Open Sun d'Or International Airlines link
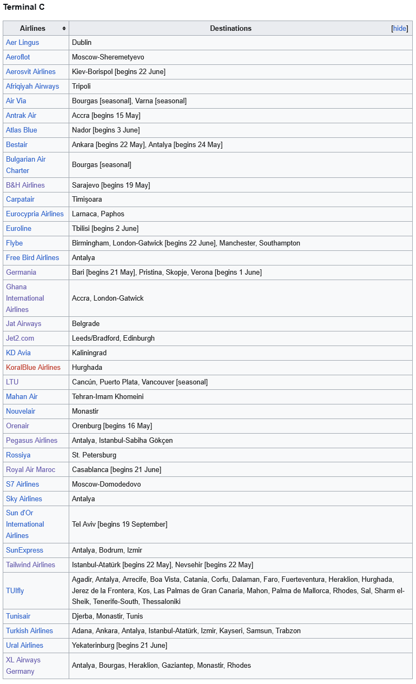Screen dimensions: 416x684 tap(25, 524)
